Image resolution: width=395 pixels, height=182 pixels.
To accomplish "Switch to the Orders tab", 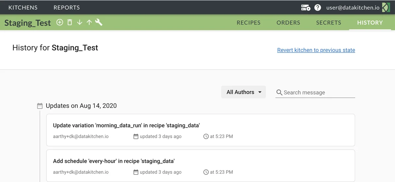I will 288,23.
